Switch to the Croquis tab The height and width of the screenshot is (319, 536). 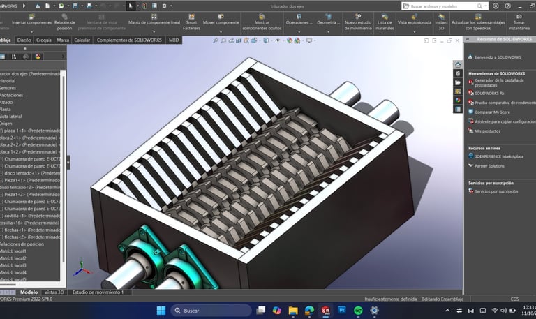(44, 40)
